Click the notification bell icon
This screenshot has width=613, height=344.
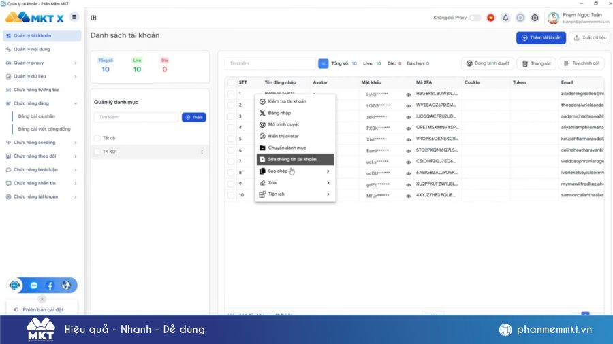click(x=505, y=18)
